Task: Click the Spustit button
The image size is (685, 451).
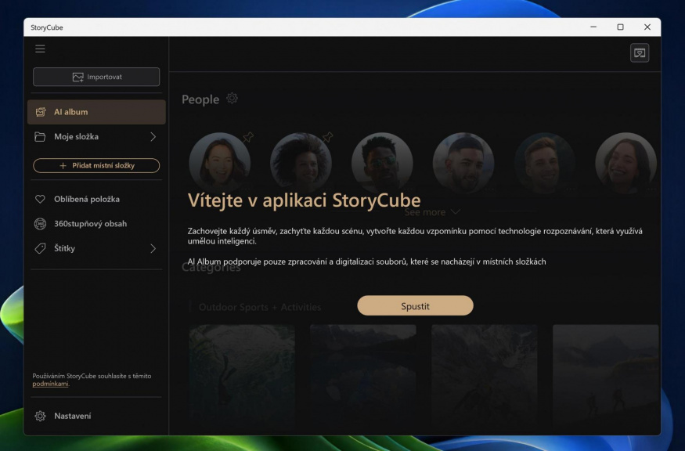Action: pos(415,306)
